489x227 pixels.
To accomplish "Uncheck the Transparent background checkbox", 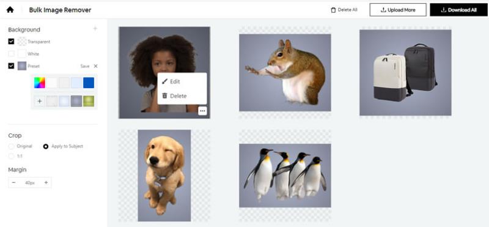I will coord(11,41).
